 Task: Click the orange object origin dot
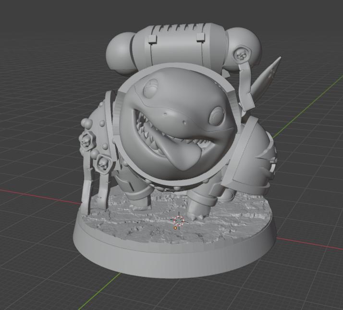tap(175, 228)
